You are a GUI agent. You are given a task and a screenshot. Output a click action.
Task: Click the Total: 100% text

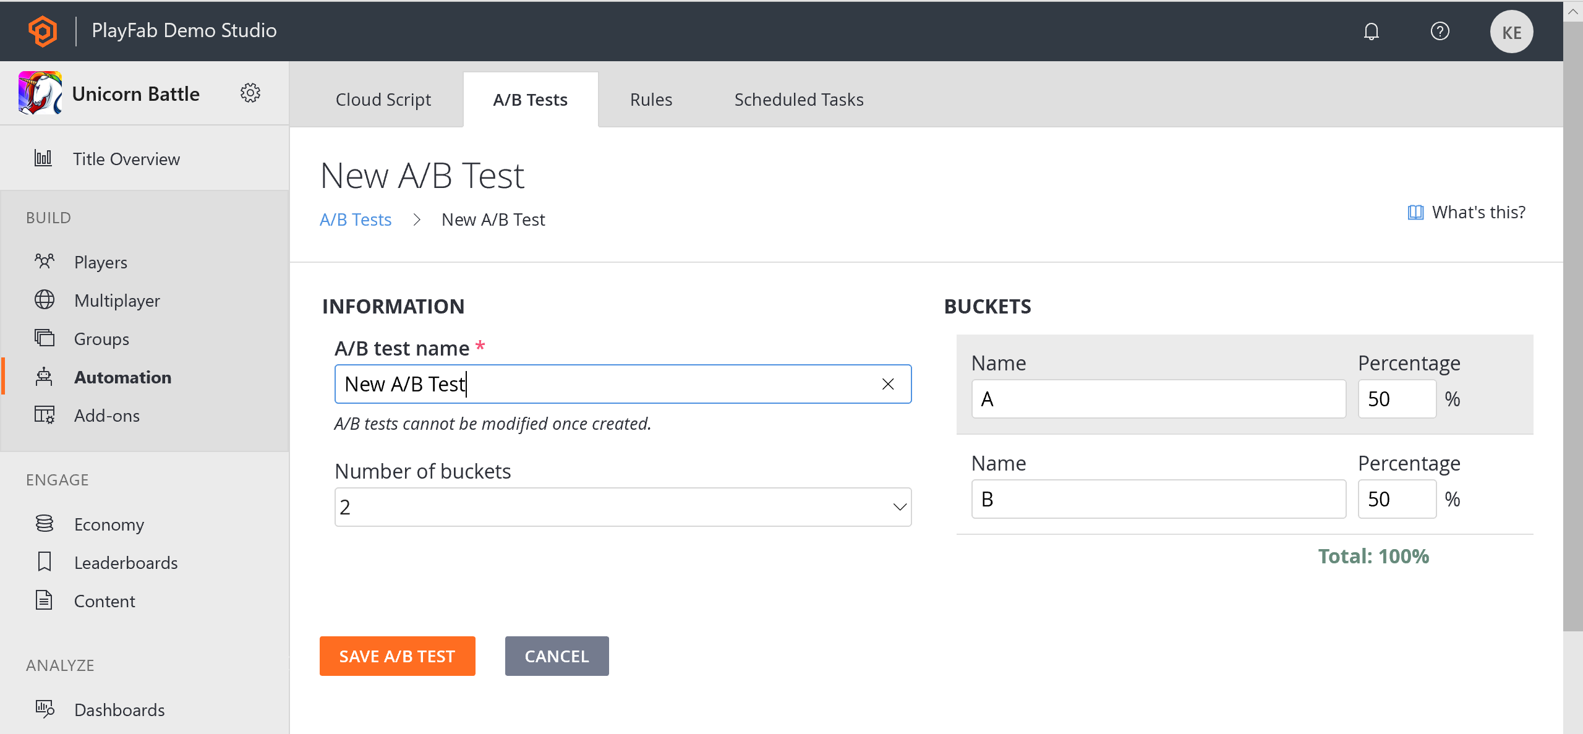point(1373,556)
